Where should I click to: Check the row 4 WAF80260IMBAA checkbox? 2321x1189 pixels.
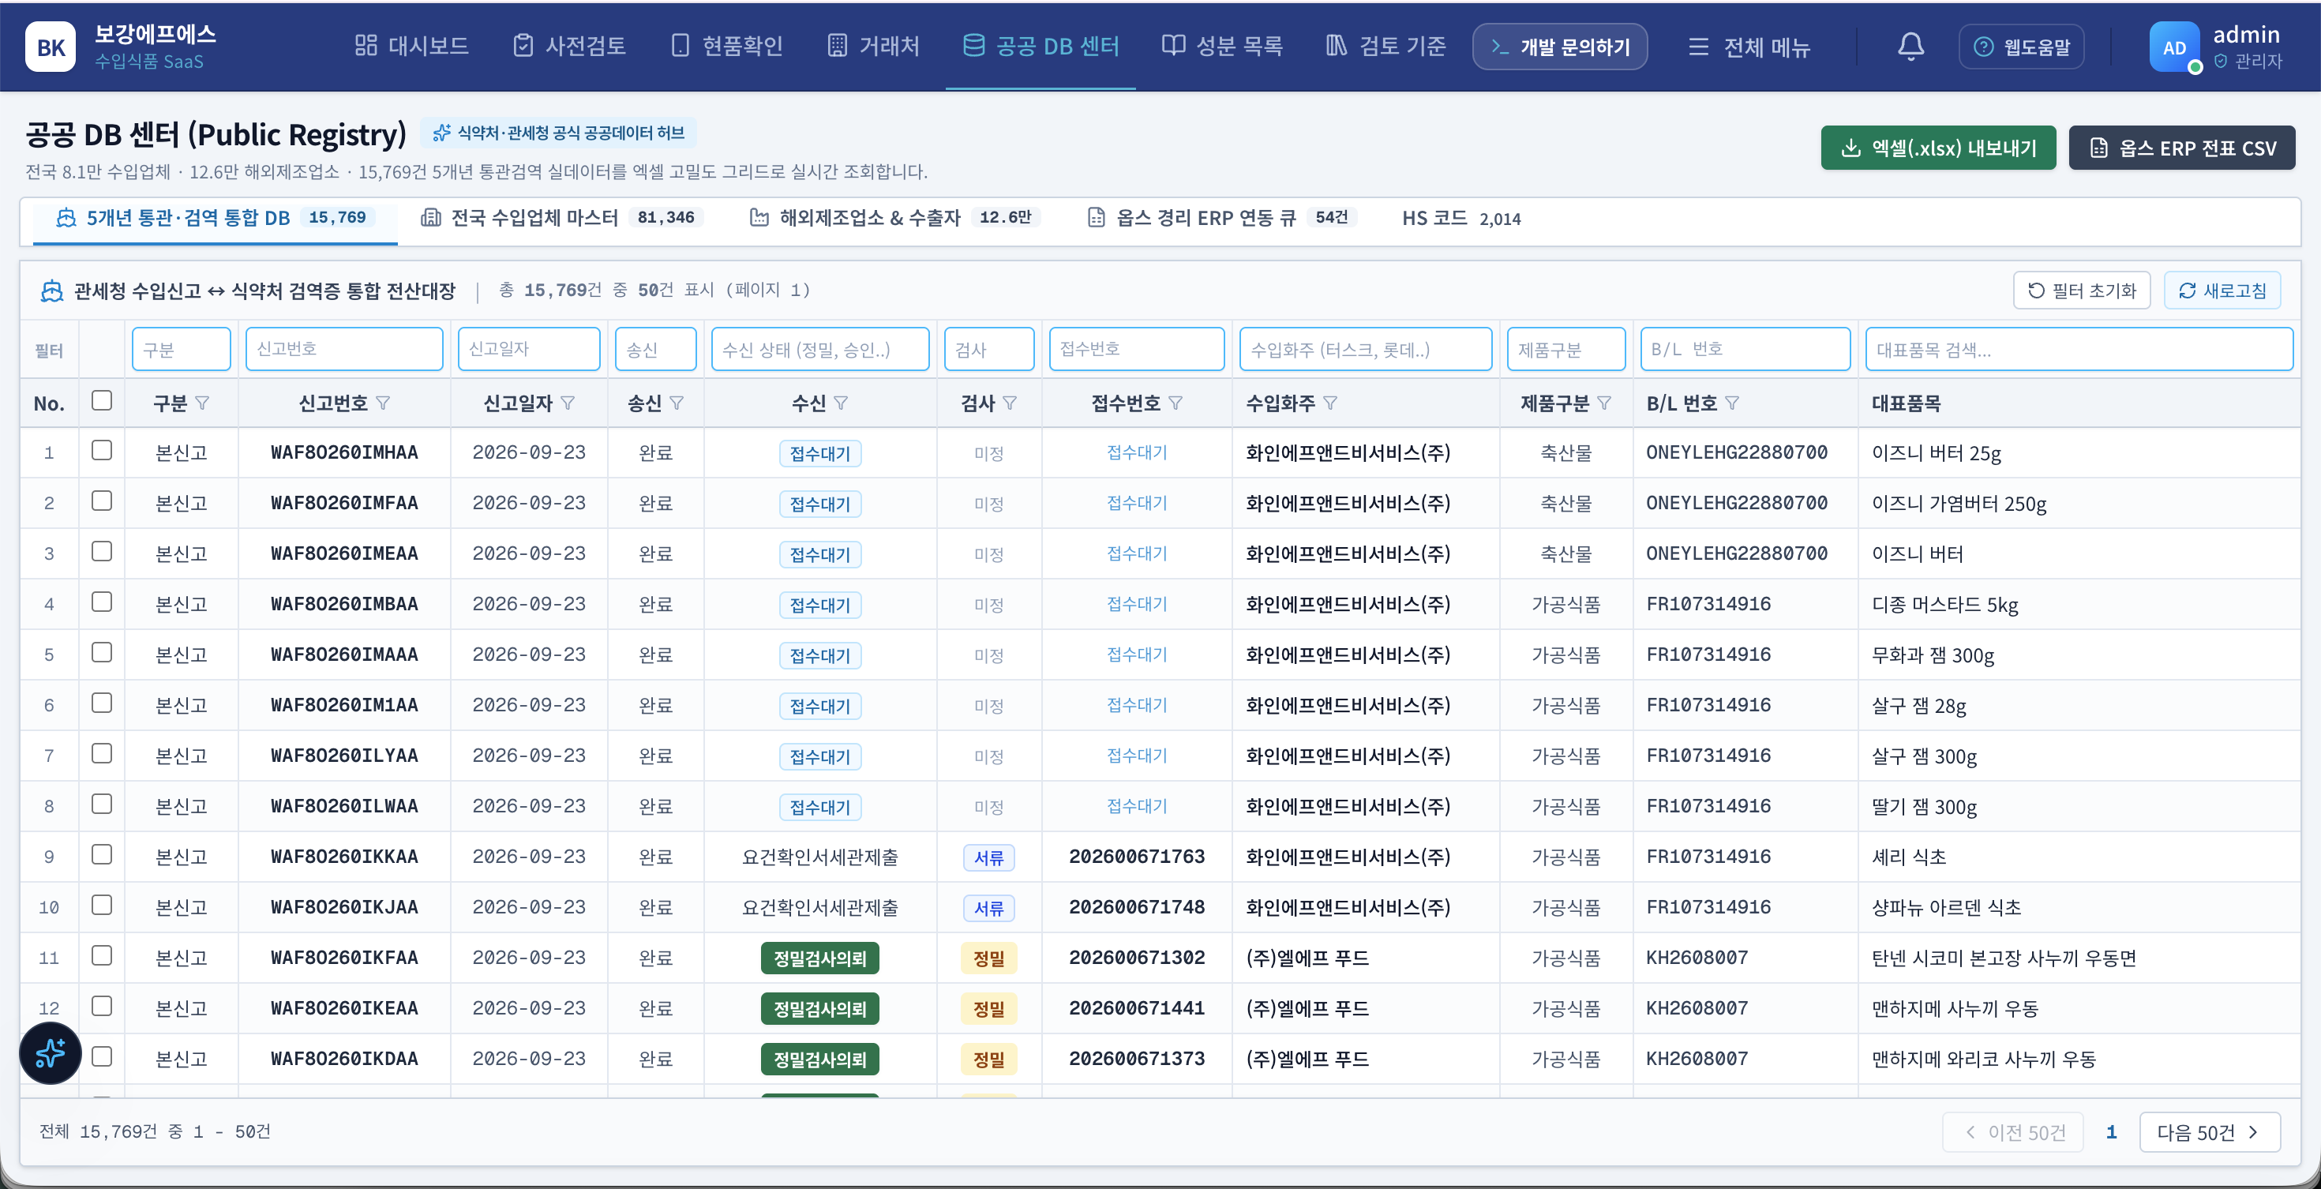tap(102, 602)
